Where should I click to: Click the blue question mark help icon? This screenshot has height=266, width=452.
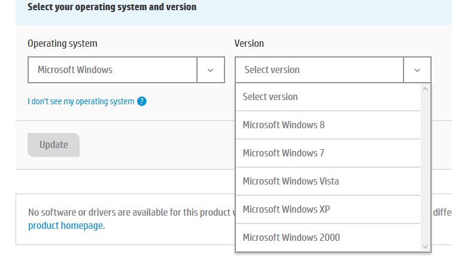click(141, 101)
